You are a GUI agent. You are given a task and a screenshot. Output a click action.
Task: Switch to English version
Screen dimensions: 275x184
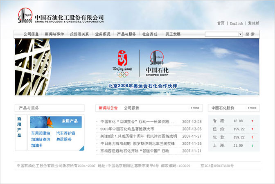(x=237, y=23)
